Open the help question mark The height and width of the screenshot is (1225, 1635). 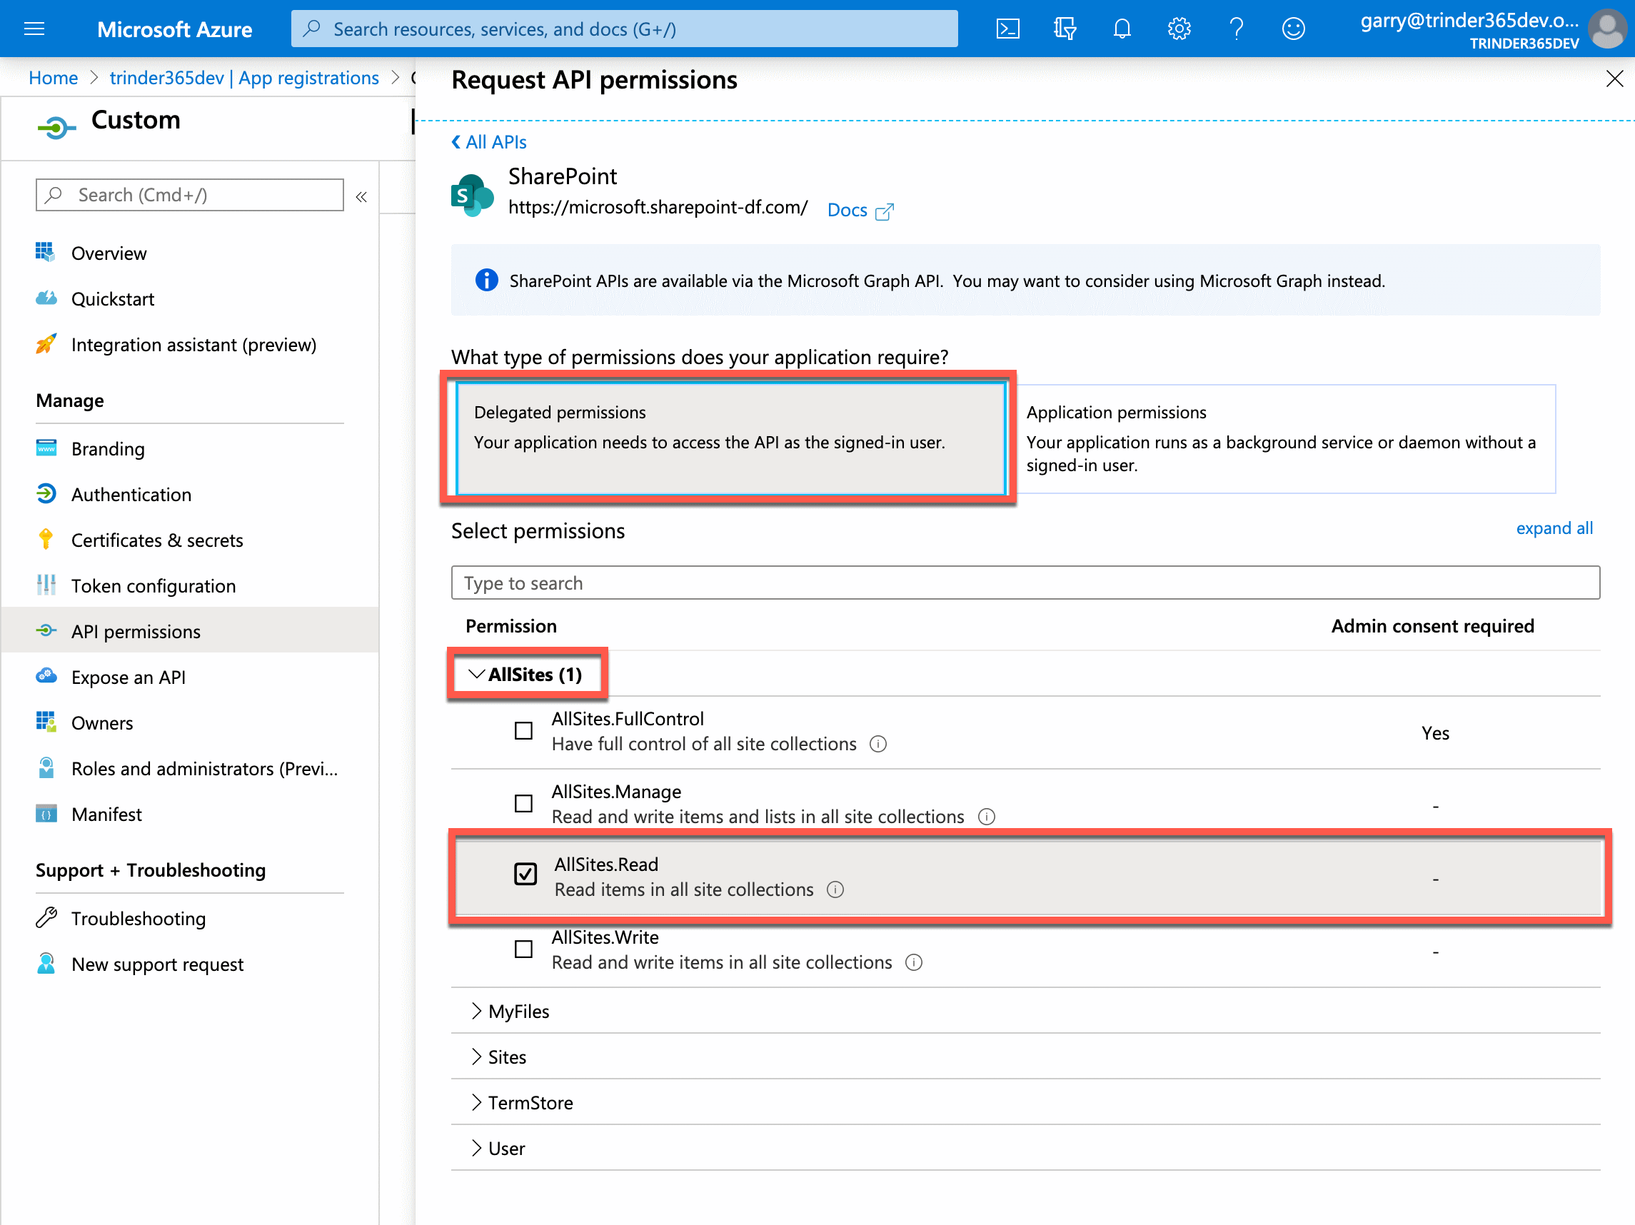(x=1236, y=29)
